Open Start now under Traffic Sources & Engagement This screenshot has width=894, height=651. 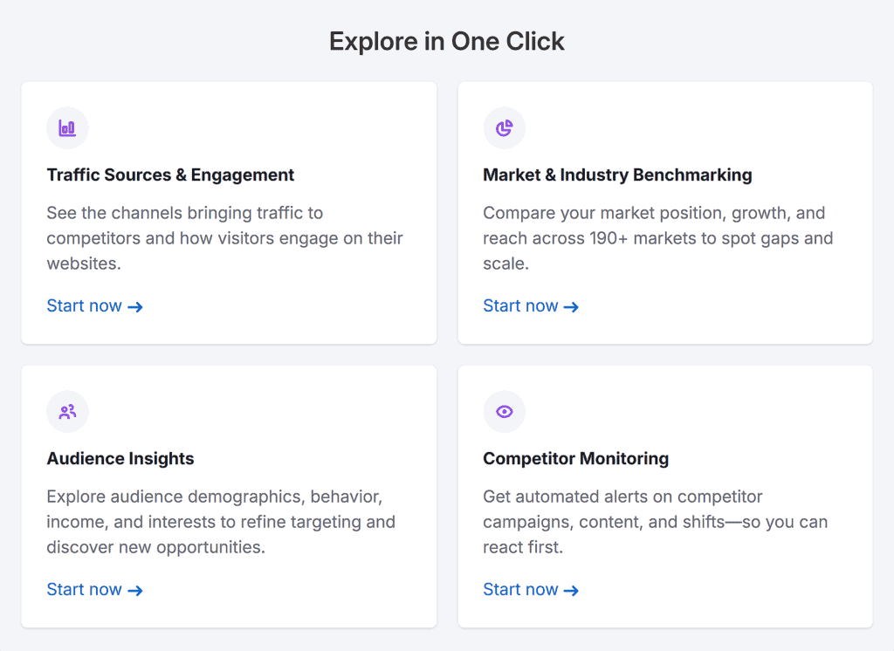click(x=83, y=305)
